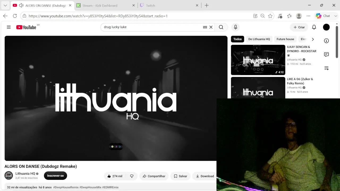Image resolution: width=340 pixels, height=191 pixels.
Task: Open browser favorites list
Action: 289,16
